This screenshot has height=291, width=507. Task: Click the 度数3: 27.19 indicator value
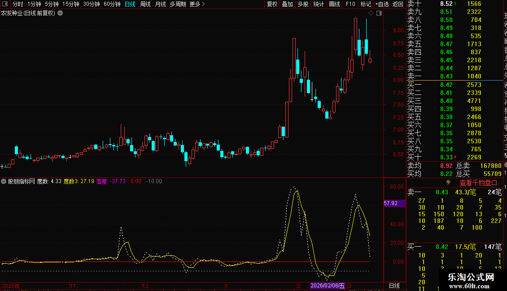pos(79,181)
